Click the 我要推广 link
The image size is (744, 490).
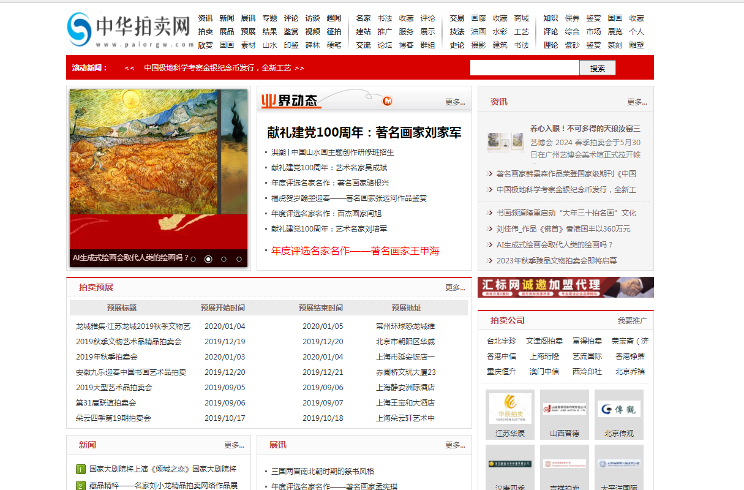click(632, 321)
